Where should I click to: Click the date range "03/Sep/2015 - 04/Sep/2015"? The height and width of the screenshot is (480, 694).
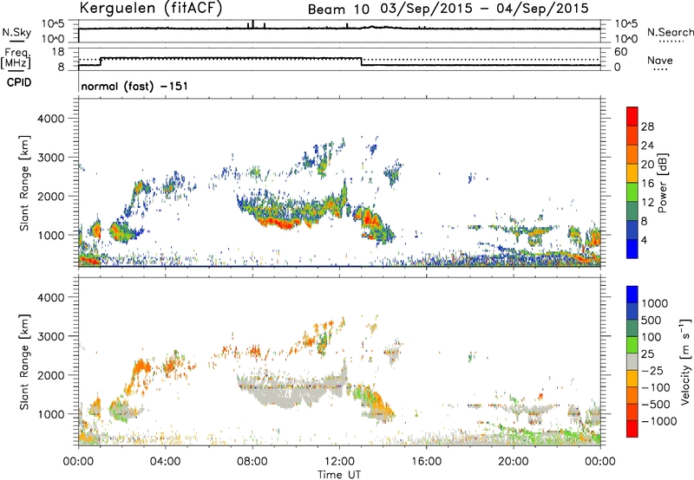click(x=485, y=9)
